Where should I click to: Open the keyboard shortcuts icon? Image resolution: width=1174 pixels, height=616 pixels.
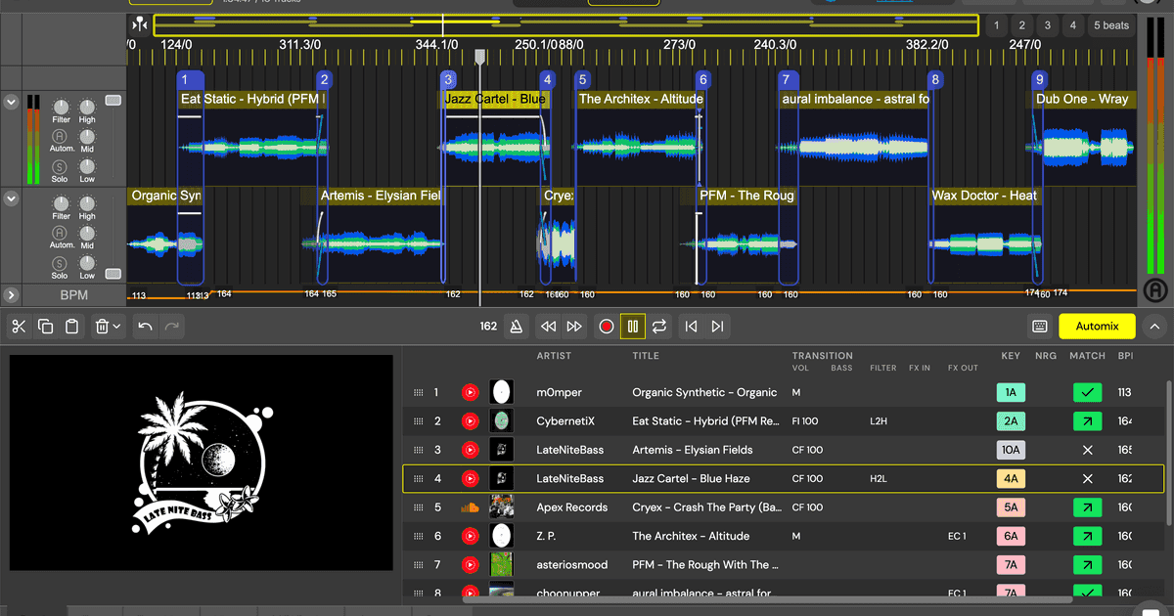pos(1040,327)
